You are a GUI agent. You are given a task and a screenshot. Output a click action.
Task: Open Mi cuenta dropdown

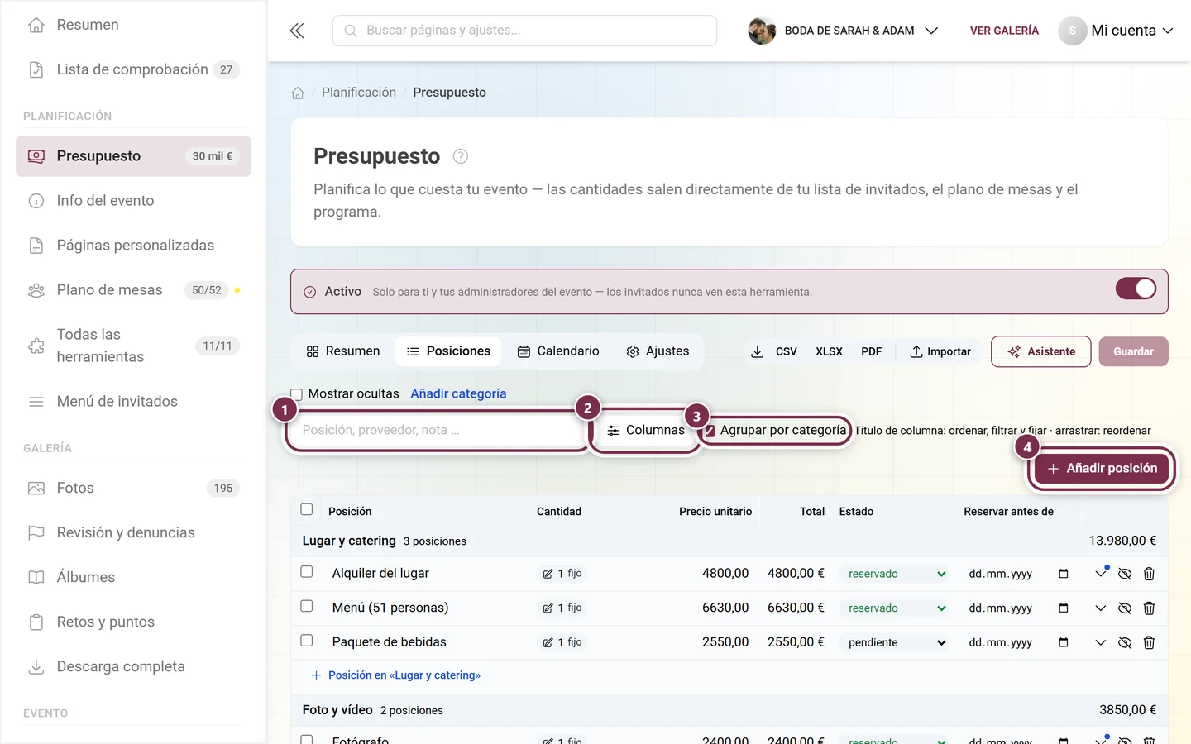coord(1116,31)
